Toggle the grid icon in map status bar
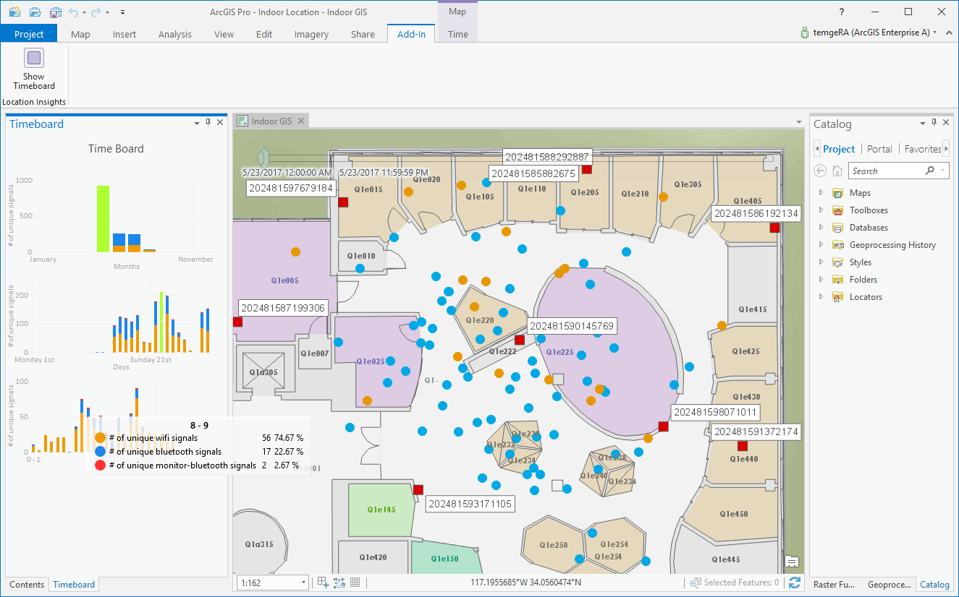Screen dimensions: 959x597 pos(355,583)
